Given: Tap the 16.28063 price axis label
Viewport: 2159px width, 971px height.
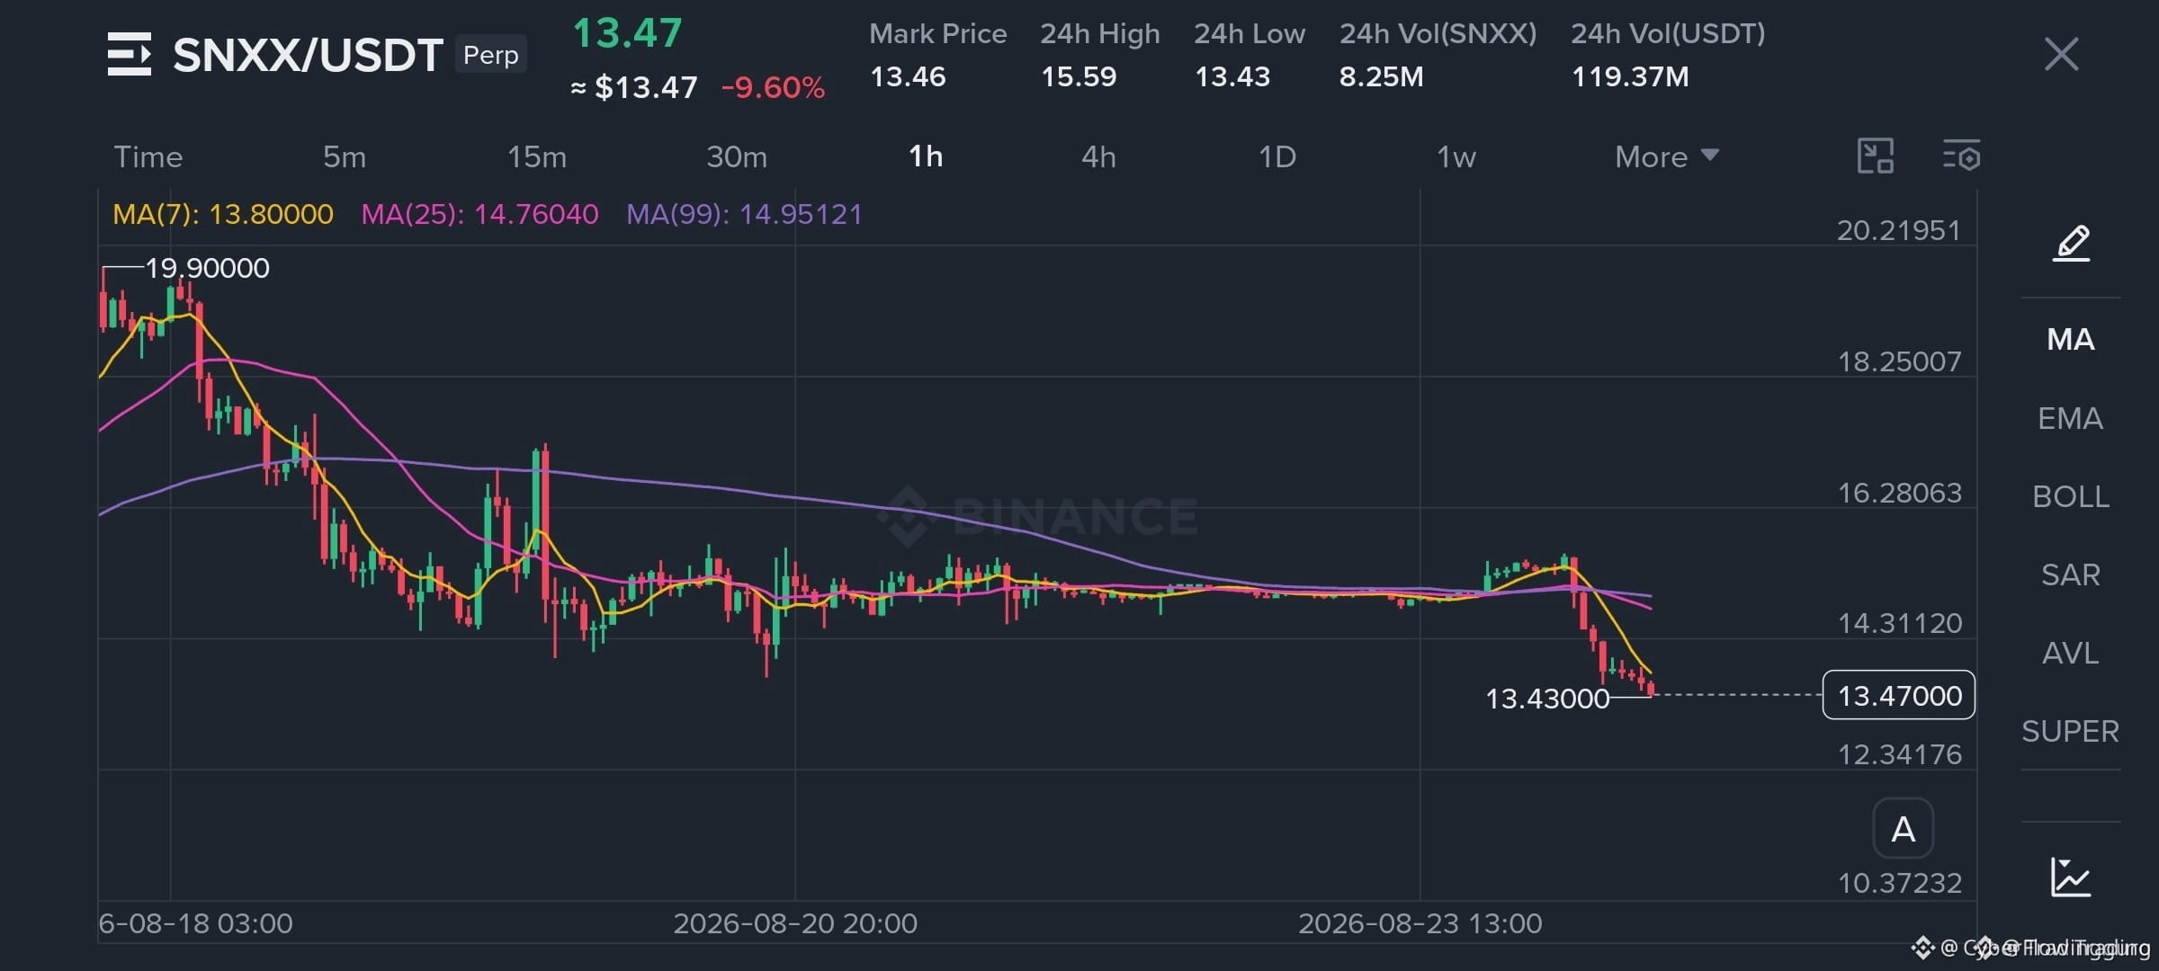Looking at the screenshot, I should pyautogui.click(x=1899, y=493).
